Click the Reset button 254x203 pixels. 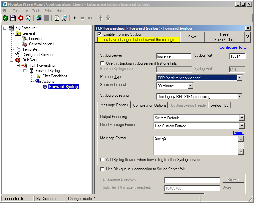click(225, 34)
